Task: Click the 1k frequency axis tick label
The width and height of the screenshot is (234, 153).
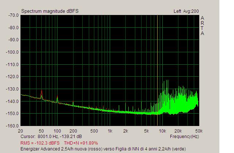Action: coord(110,131)
